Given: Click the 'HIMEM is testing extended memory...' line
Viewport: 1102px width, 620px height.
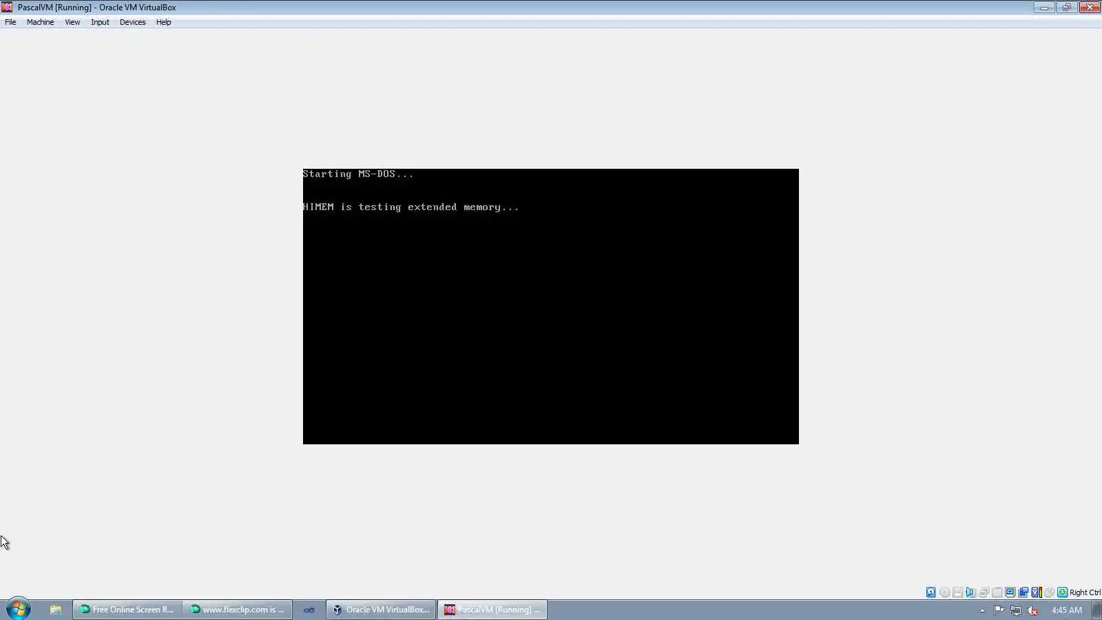Looking at the screenshot, I should (x=410, y=207).
